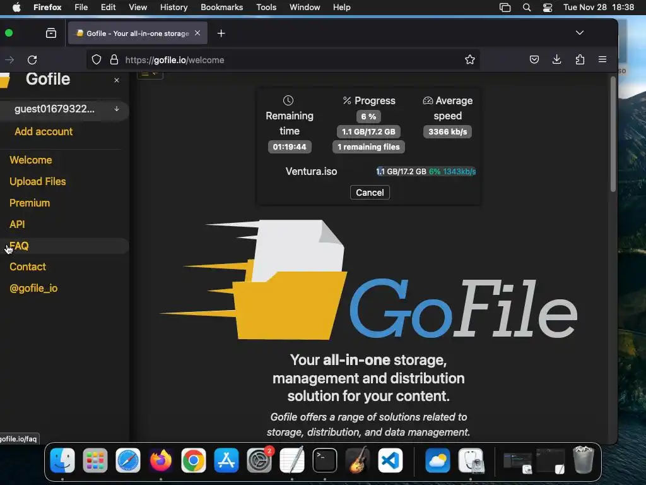The width and height of the screenshot is (646, 485).
Task: Click the page vertical scrollbar
Action: [x=613, y=134]
